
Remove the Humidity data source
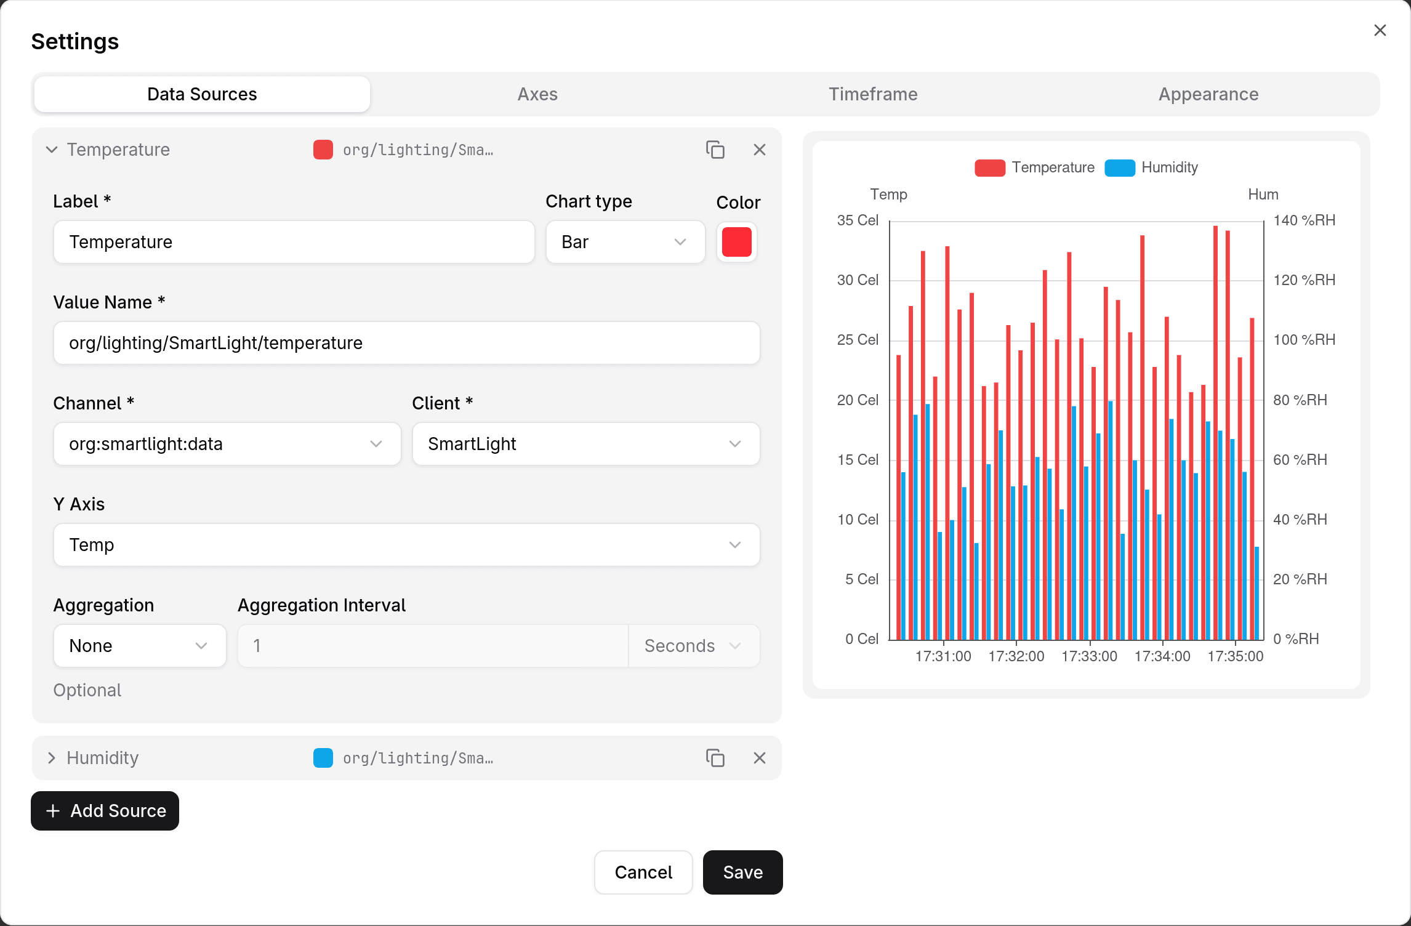pos(759,758)
